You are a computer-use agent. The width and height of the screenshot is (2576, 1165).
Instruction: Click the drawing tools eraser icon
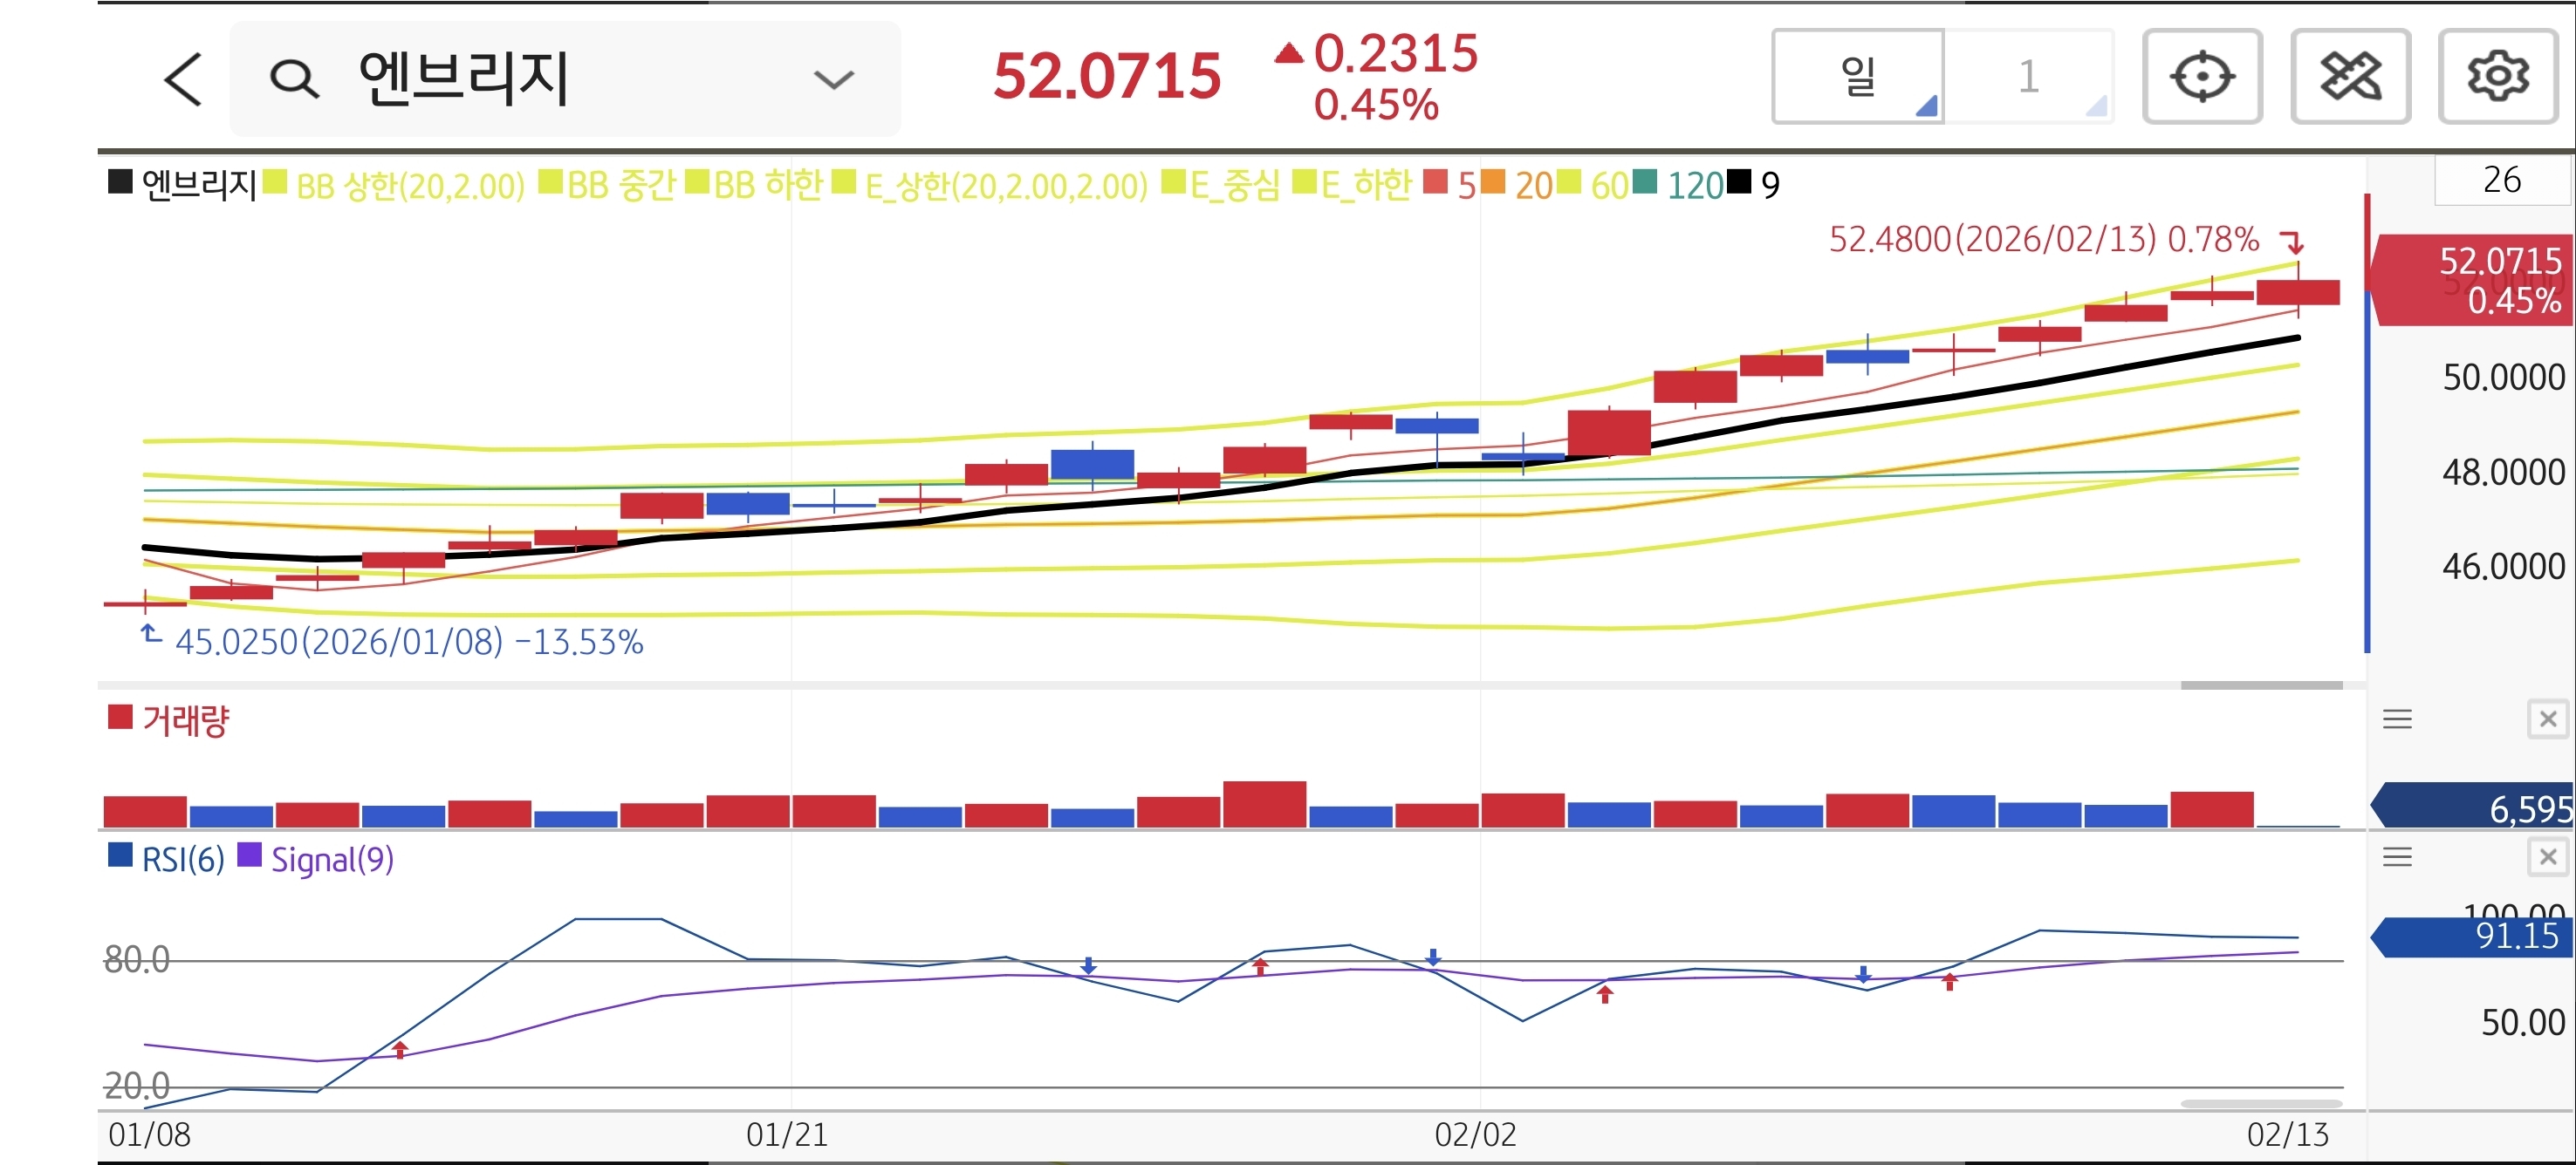(2349, 77)
